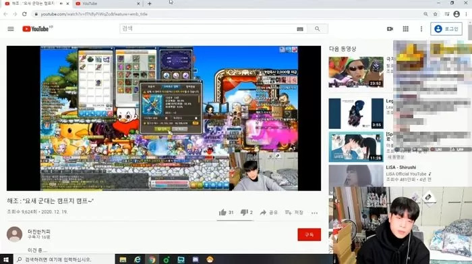Image resolution: width=472 pixels, height=264 pixels.
Task: Launch Internet Explorer from the taskbar
Action: [x=138, y=259]
